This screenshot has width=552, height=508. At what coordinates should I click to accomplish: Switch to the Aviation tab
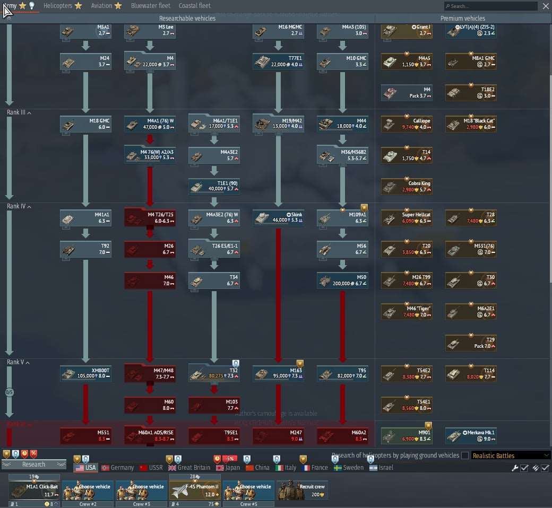pyautogui.click(x=106, y=6)
